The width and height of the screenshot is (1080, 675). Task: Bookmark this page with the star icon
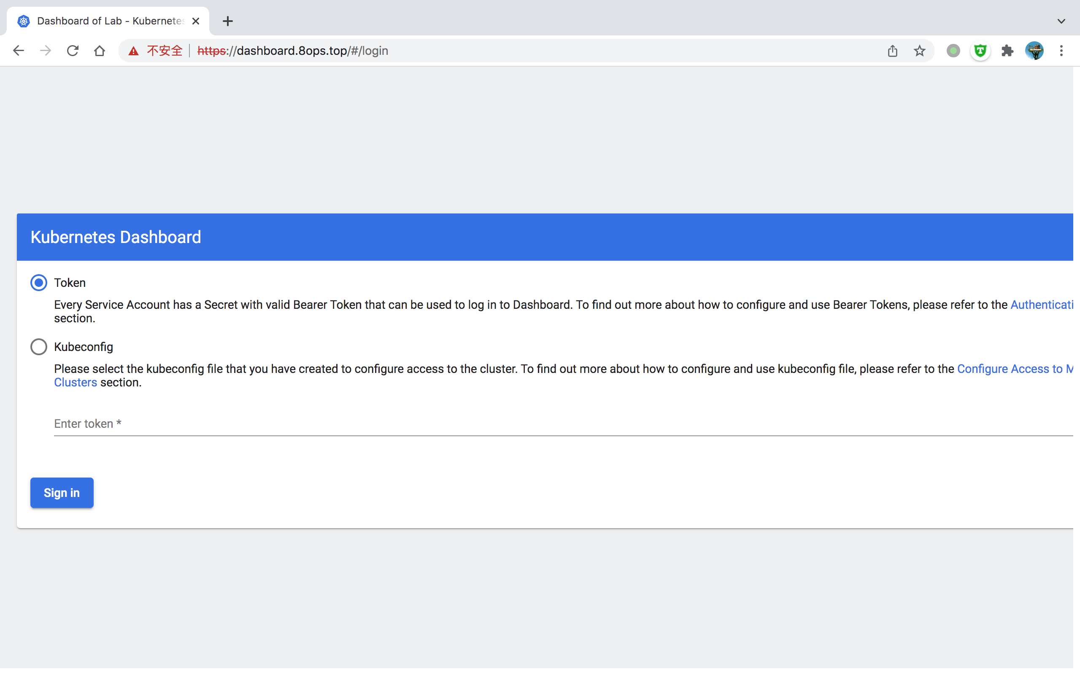919,51
